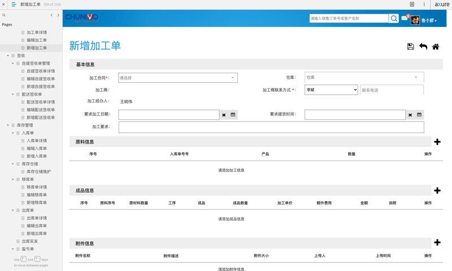Open calendar for 要求提货时间
This screenshot has width=452, height=271.
coord(419,115)
